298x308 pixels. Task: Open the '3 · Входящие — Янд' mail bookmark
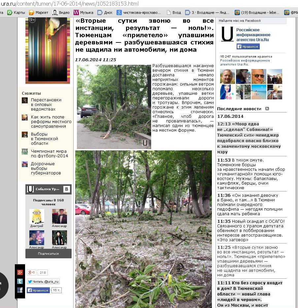(207, 13)
